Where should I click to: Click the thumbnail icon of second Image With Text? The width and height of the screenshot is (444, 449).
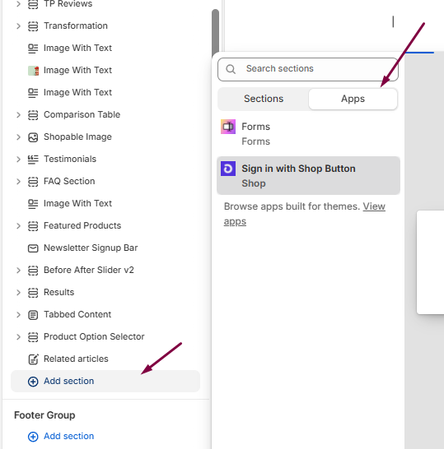tap(33, 71)
